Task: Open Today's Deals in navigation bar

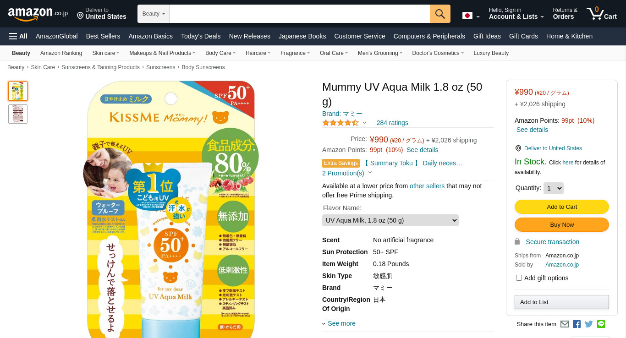Action: pyautogui.click(x=201, y=36)
